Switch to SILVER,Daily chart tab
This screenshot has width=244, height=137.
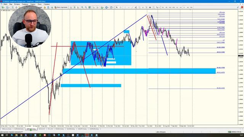[71, 129]
